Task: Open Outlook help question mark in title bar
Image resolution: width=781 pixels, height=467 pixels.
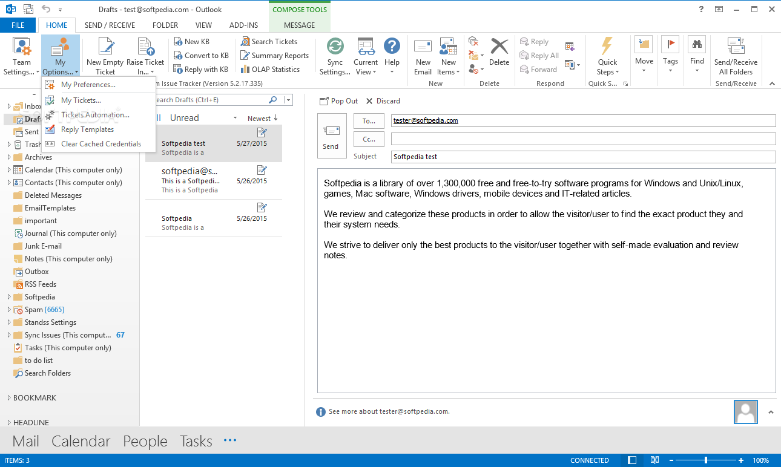Action: click(700, 9)
